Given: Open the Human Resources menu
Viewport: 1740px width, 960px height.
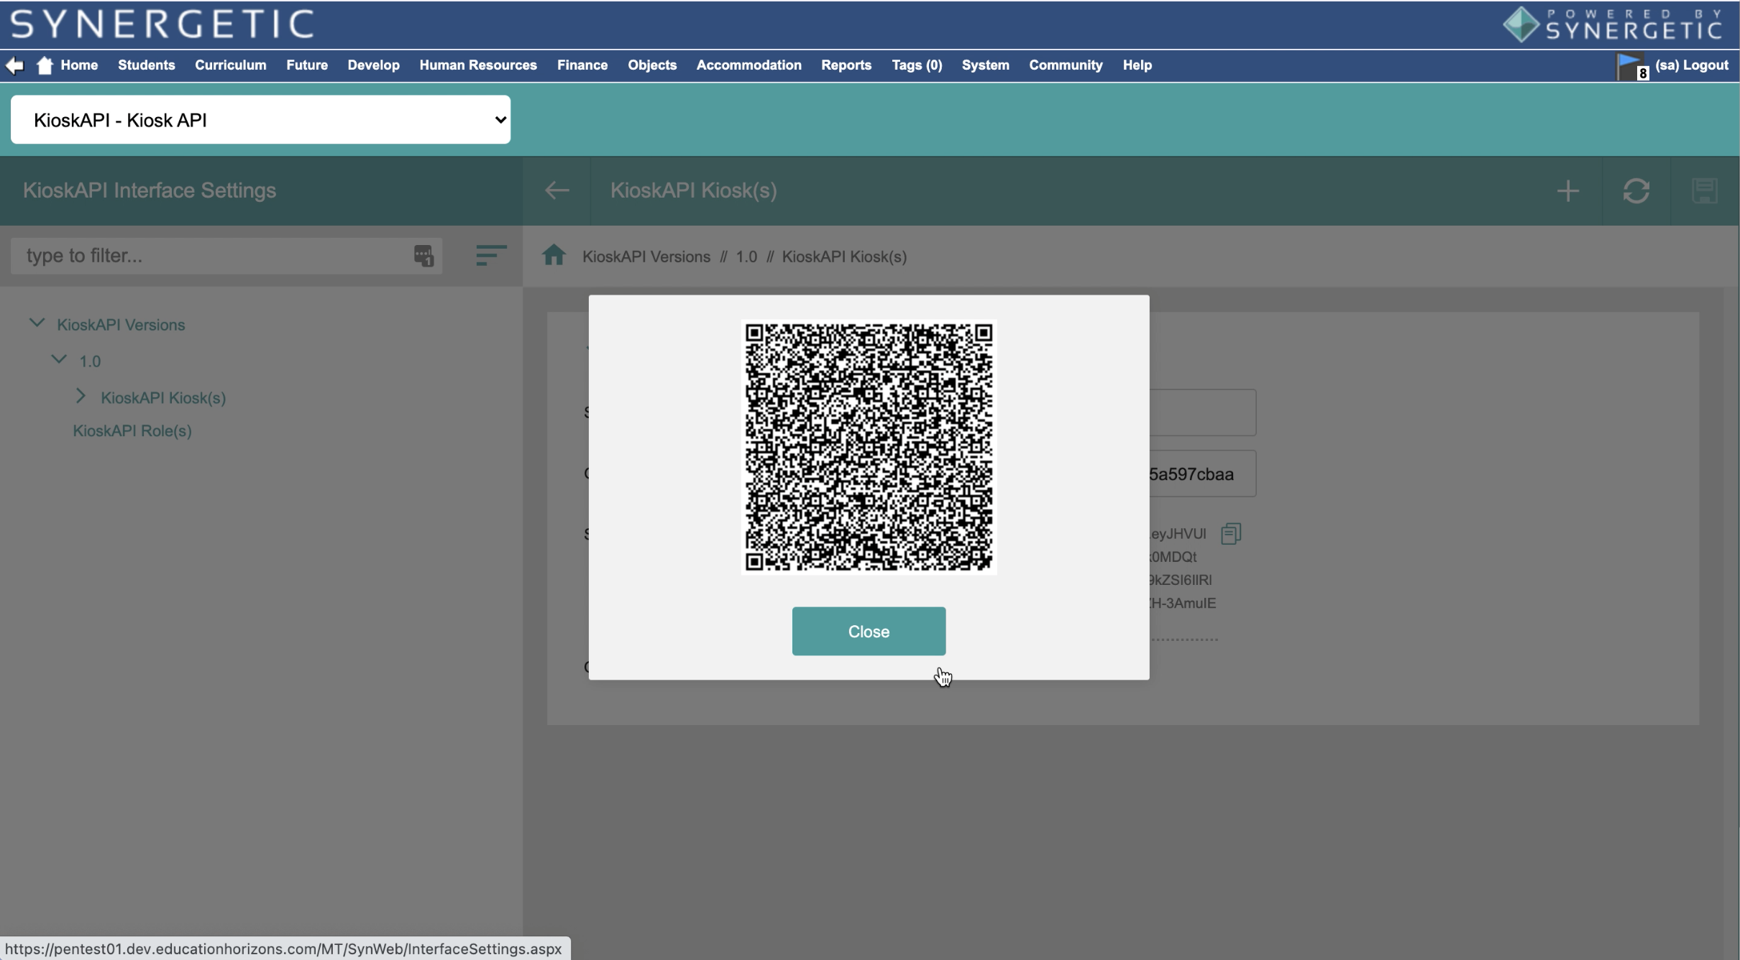Looking at the screenshot, I should tap(477, 65).
